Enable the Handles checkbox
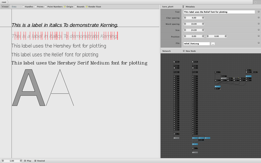Image resolution: width=261 pixels, height=163 pixels. tap(23, 7)
